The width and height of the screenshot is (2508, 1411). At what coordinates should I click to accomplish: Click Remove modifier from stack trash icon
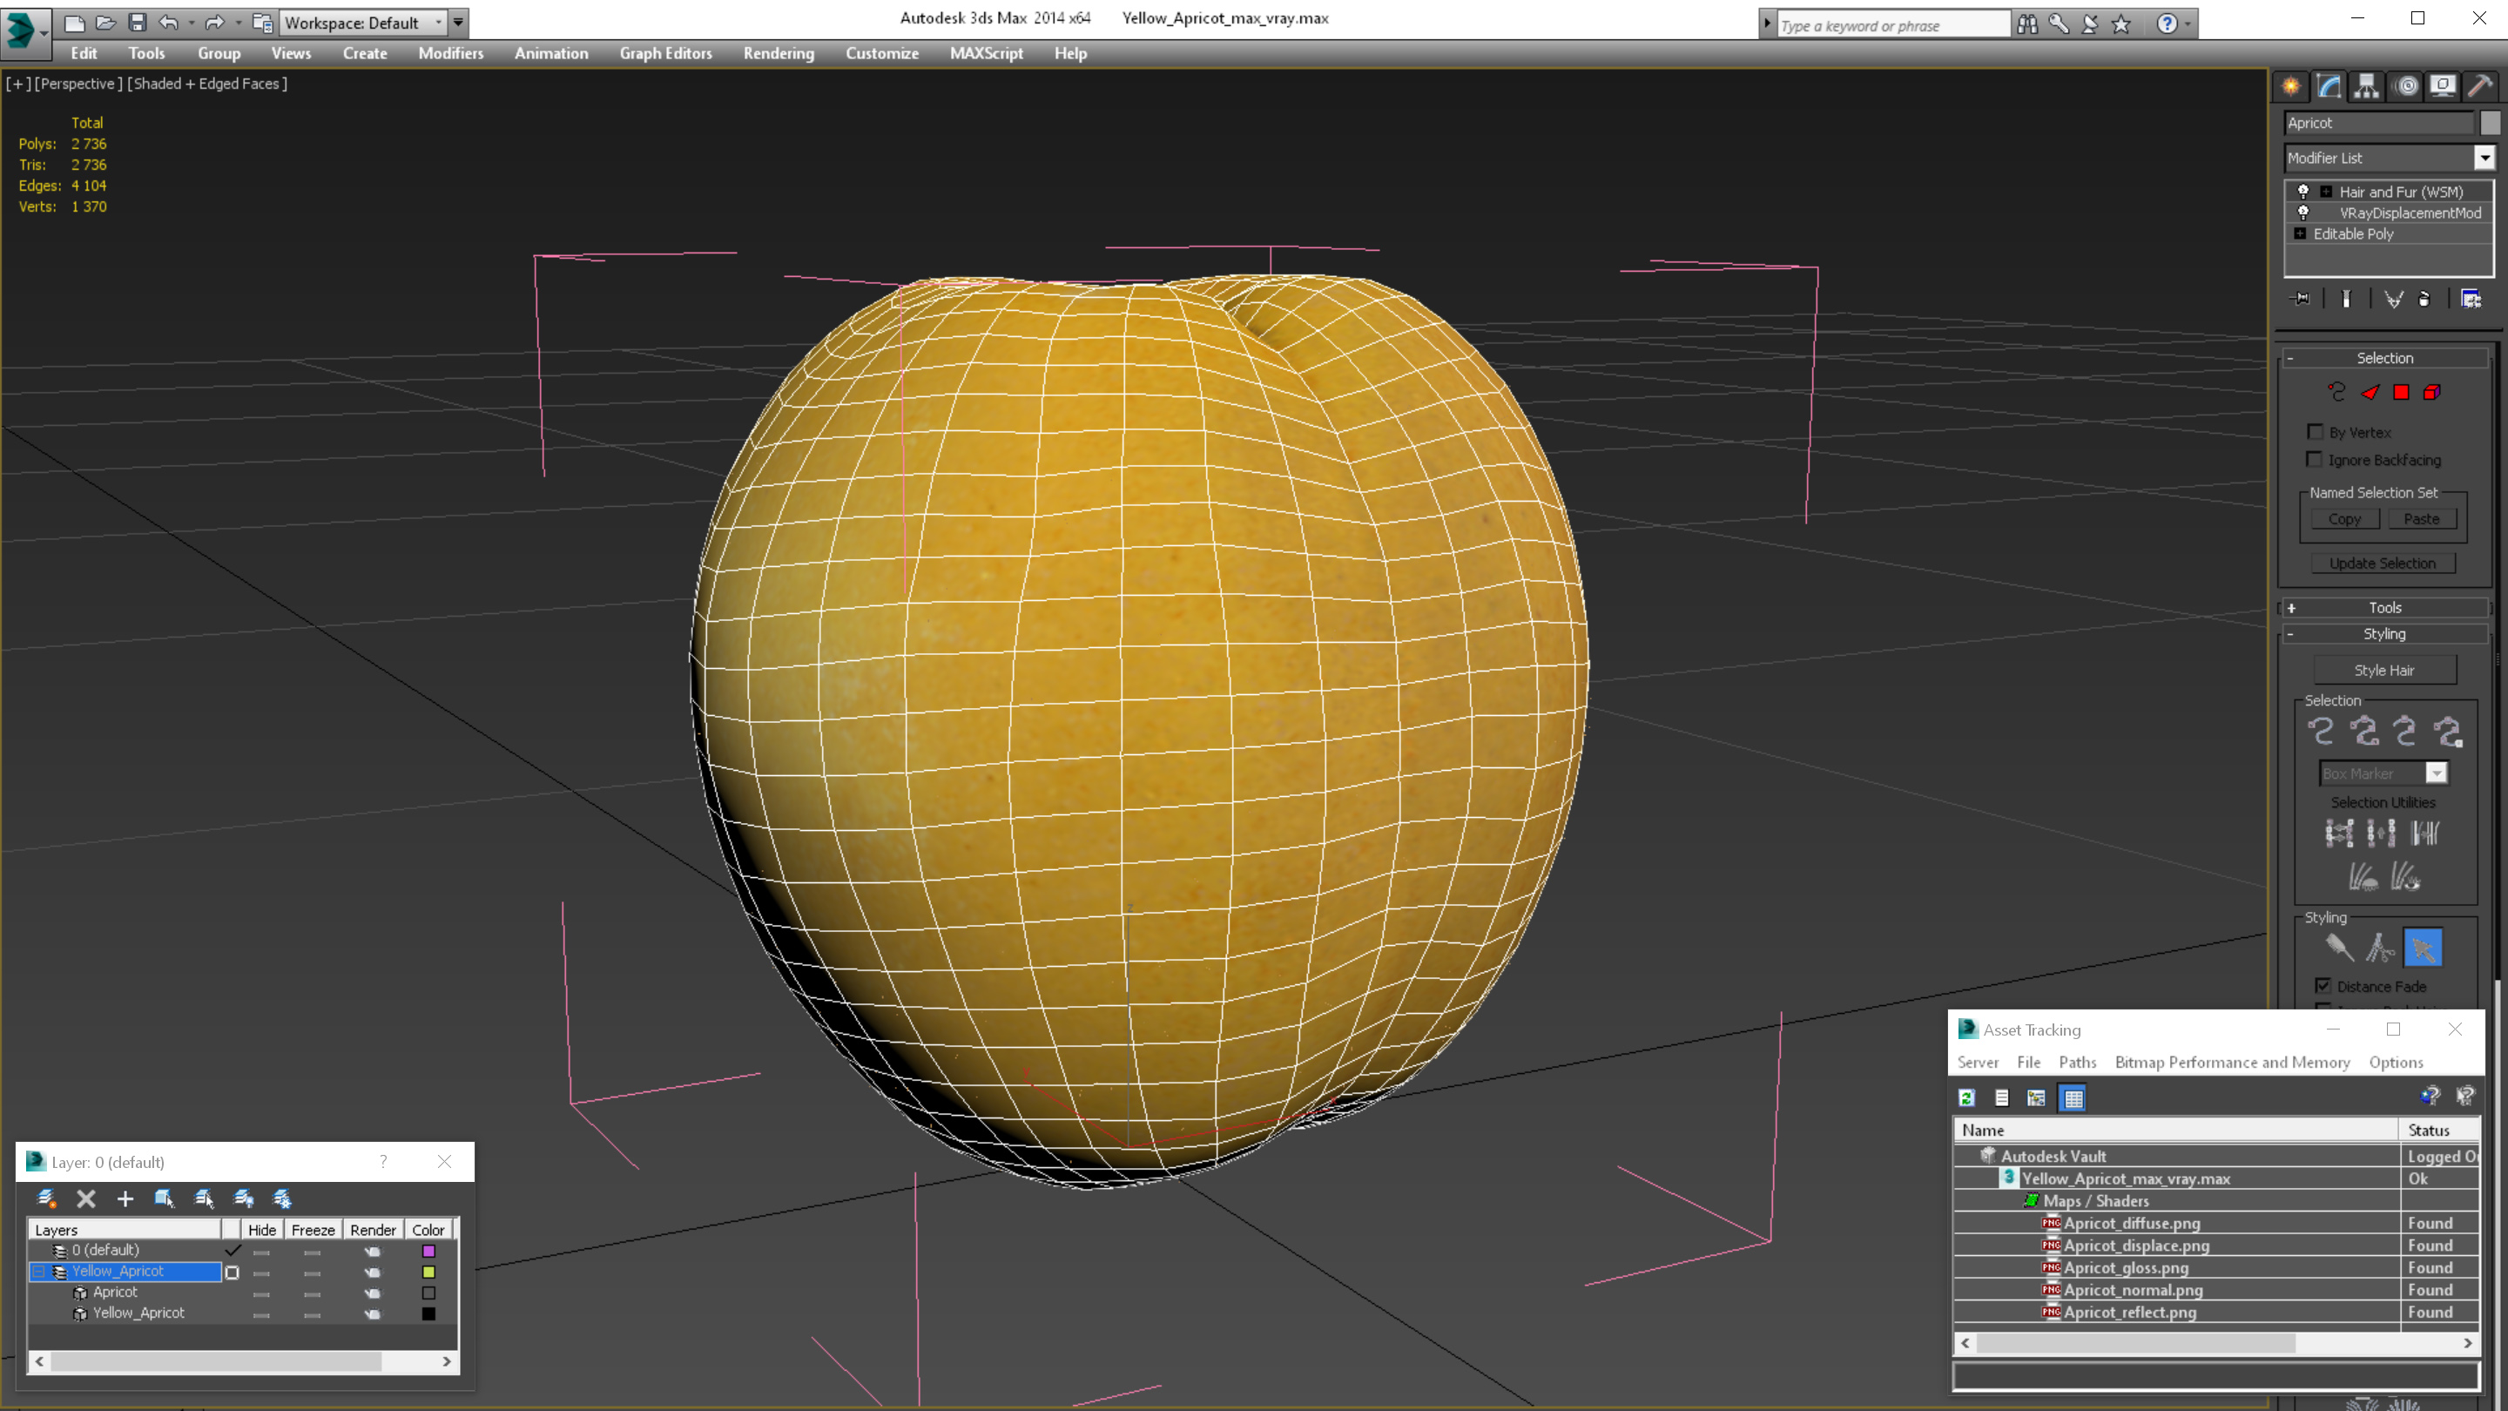pyautogui.click(x=2424, y=299)
